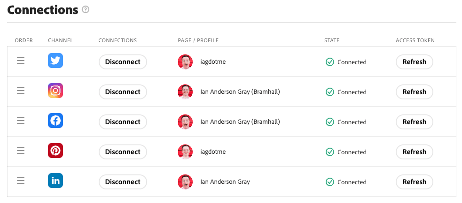The height and width of the screenshot is (203, 462).
Task: Click the Connected check icon on LinkedIn row
Action: tap(330, 182)
